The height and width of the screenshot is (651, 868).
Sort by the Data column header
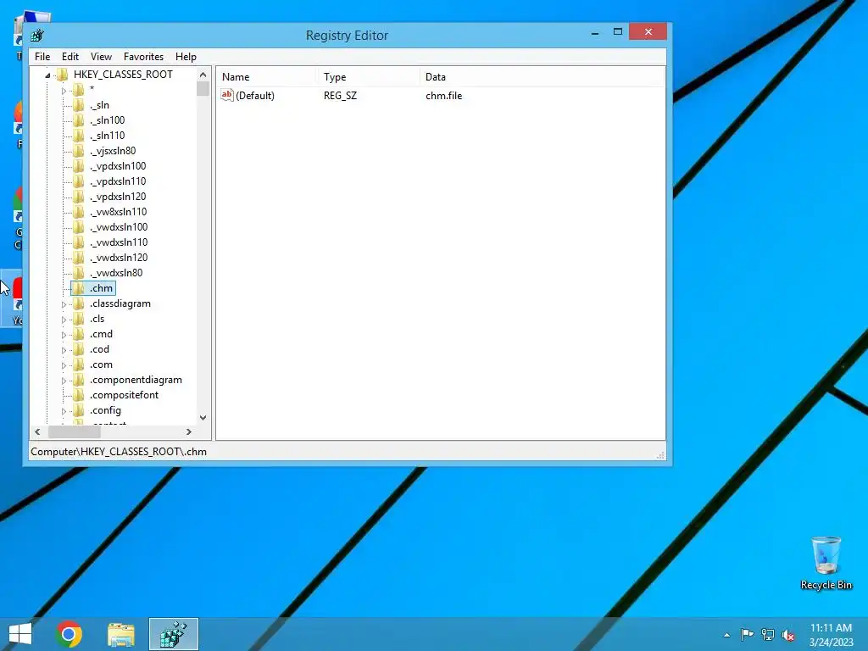point(542,77)
